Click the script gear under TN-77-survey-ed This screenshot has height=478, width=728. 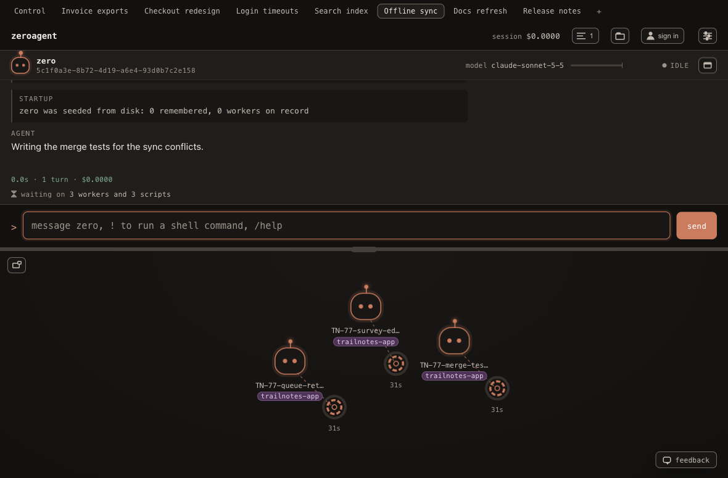[396, 363]
